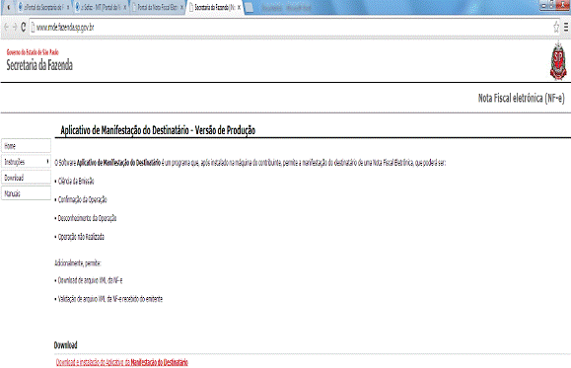Click the Download e instalação do Aplicativo link
This screenshot has height=368, width=571.
click(121, 362)
